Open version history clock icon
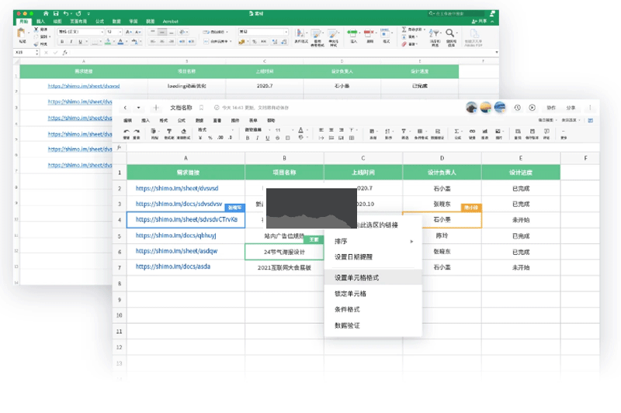This screenshot has height=413, width=621. [x=518, y=108]
